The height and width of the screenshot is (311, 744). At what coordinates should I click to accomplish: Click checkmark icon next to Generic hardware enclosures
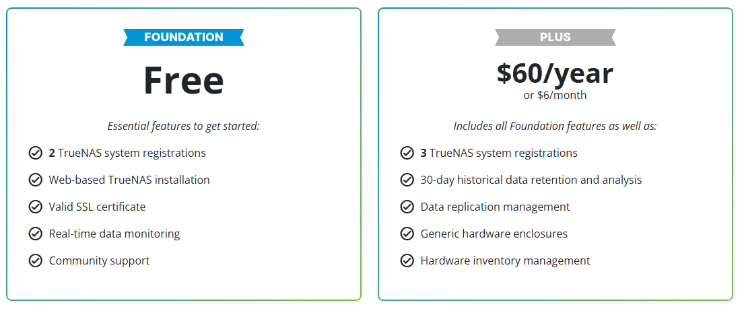click(407, 234)
